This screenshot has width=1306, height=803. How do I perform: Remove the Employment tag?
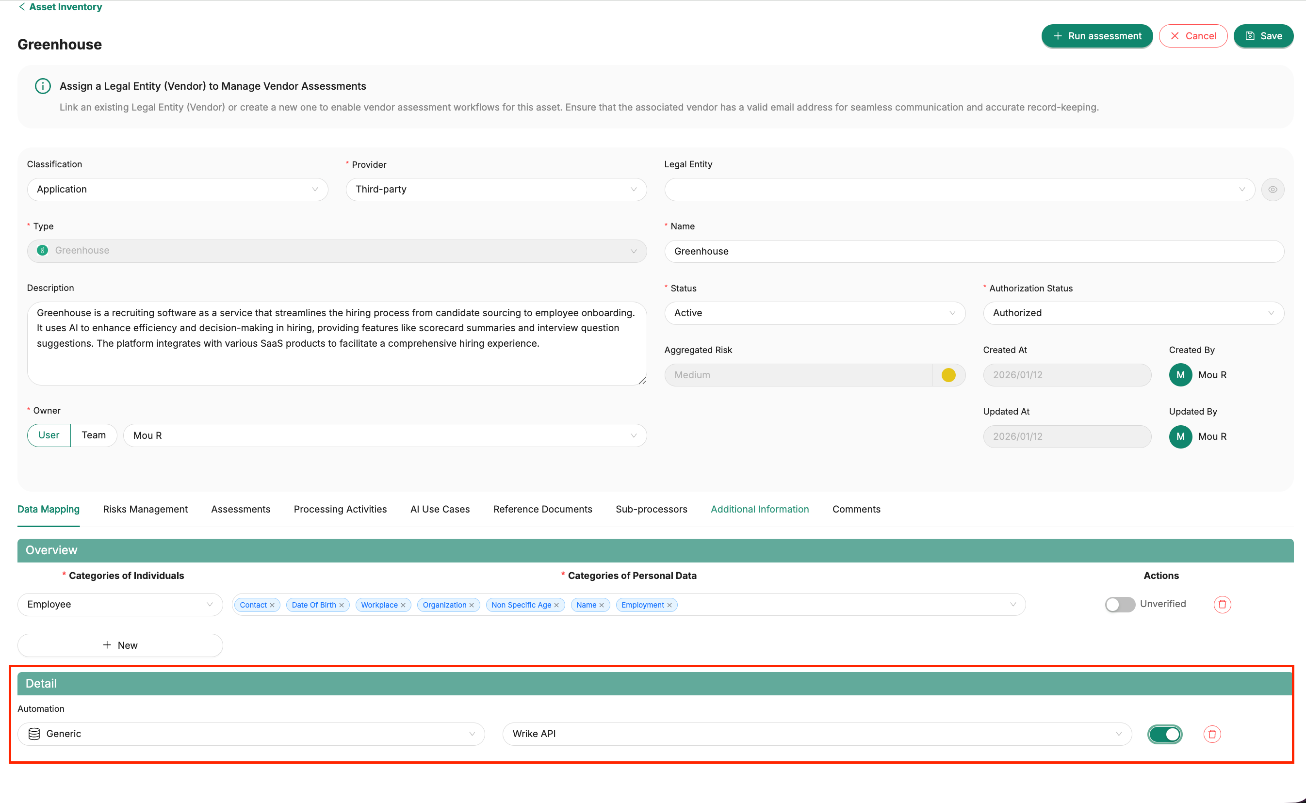(669, 606)
